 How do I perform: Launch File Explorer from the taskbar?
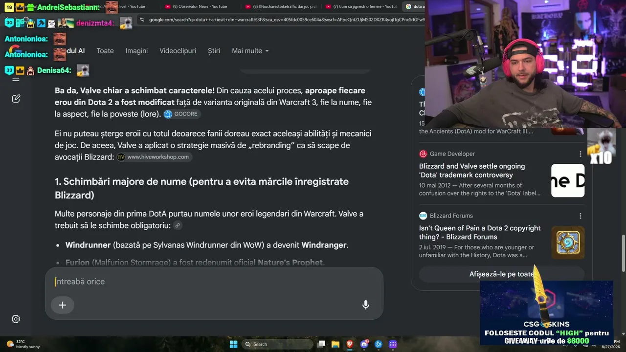pyautogui.click(x=335, y=344)
